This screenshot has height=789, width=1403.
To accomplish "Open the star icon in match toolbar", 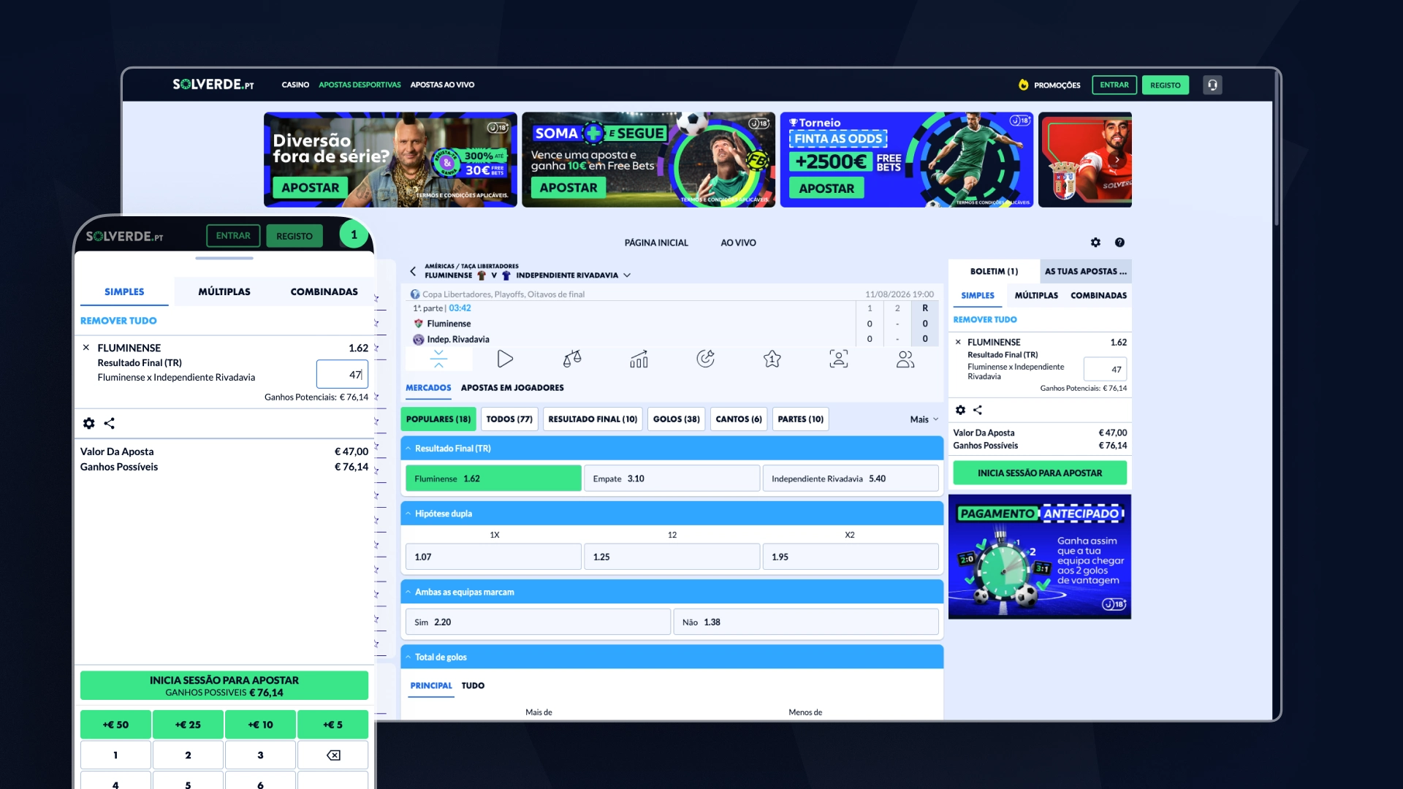I will 772,359.
